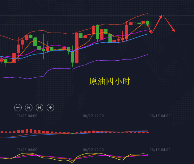This screenshot has width=194, height=164.
Task: Click the zoom out minus button
Action: tap(18, 108)
